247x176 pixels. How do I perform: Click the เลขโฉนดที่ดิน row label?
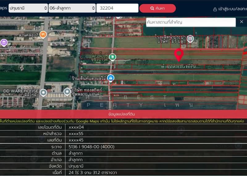point(50,127)
